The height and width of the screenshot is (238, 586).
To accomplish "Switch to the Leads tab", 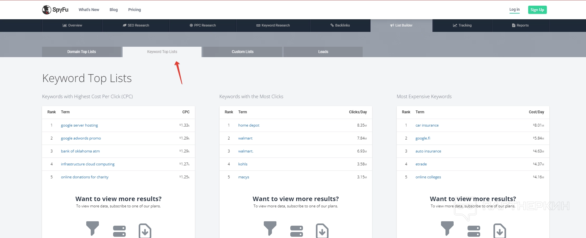I will click(323, 52).
